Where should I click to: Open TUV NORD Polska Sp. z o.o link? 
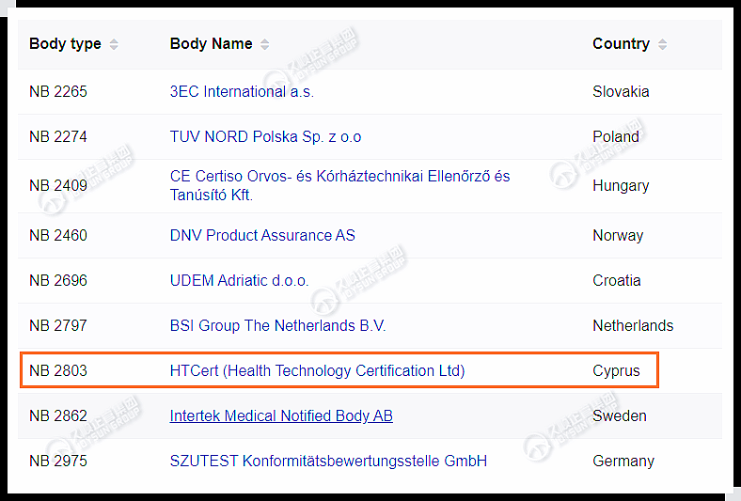pyautogui.click(x=265, y=137)
